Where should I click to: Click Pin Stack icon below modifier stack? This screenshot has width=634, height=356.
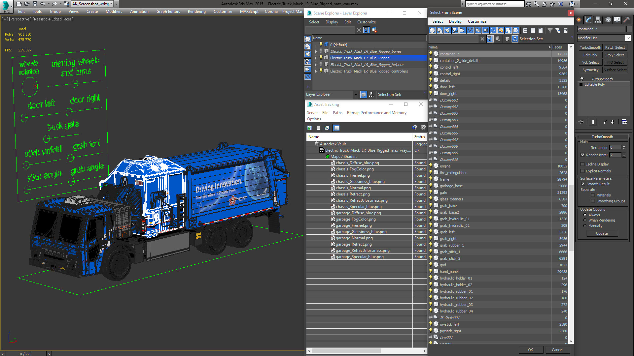[x=581, y=122]
